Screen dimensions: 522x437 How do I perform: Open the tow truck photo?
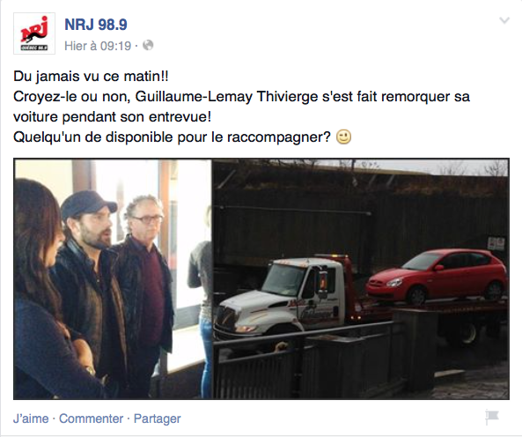click(x=361, y=279)
